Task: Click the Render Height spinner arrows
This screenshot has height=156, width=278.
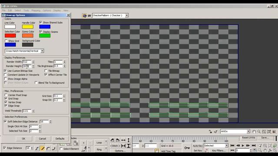Action: [x=33, y=66]
